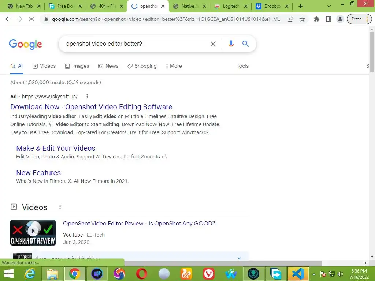Screen dimensions: 375x281
Task: Open File Explorer from the taskbar
Action: pyautogui.click(x=52, y=274)
